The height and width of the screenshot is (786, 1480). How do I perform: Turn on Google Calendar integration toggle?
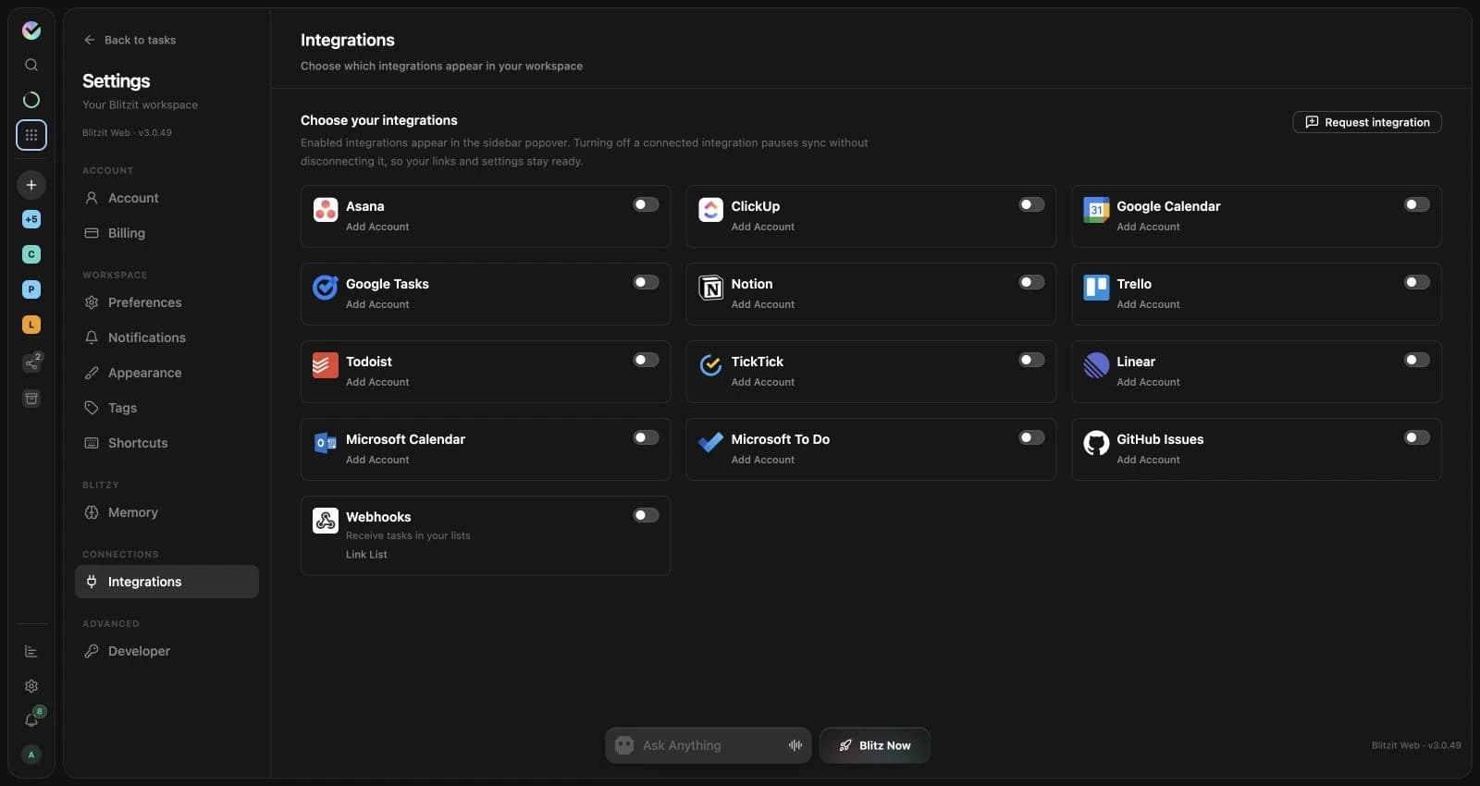pyautogui.click(x=1417, y=204)
